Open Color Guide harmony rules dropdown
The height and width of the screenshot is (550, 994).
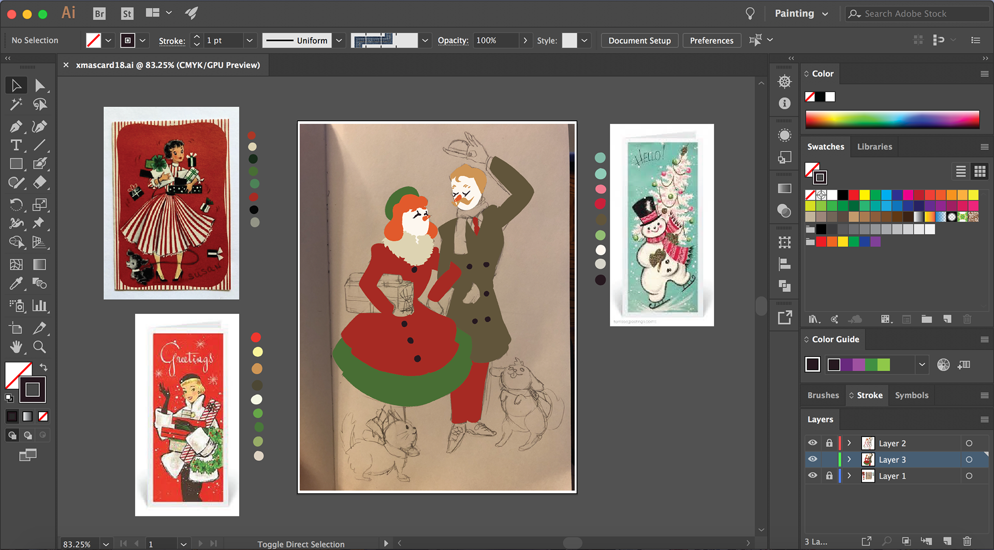922,365
